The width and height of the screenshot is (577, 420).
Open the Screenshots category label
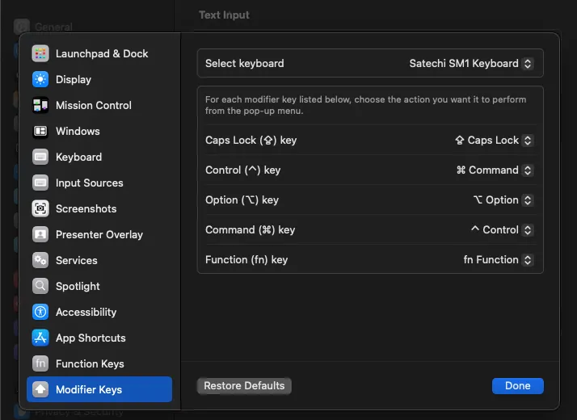[86, 208]
